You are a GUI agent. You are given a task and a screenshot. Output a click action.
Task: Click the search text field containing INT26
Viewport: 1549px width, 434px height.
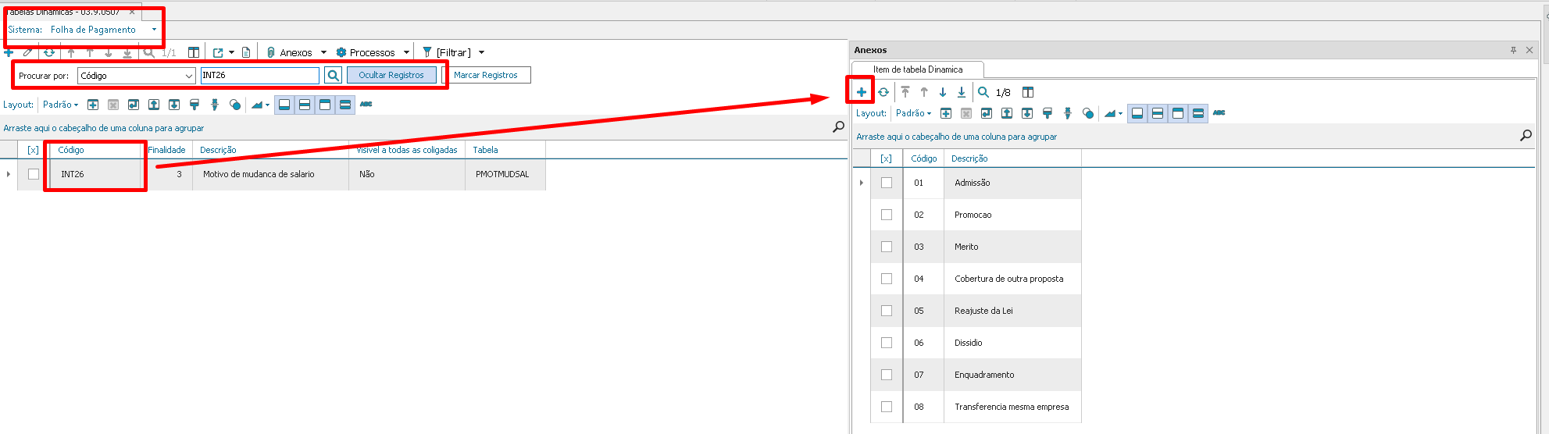pyautogui.click(x=260, y=76)
